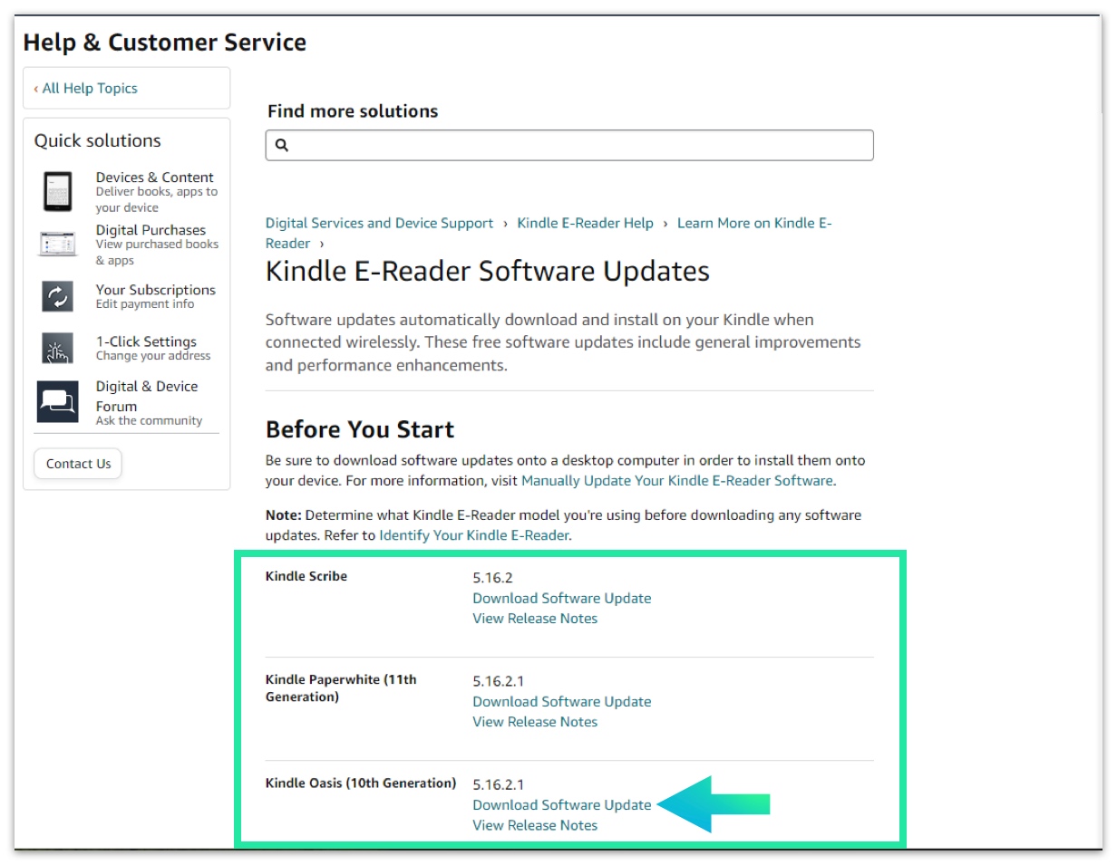Open Kindle E-Reader Help breadcrumb
Screen dimensions: 1117x865
[585, 223]
